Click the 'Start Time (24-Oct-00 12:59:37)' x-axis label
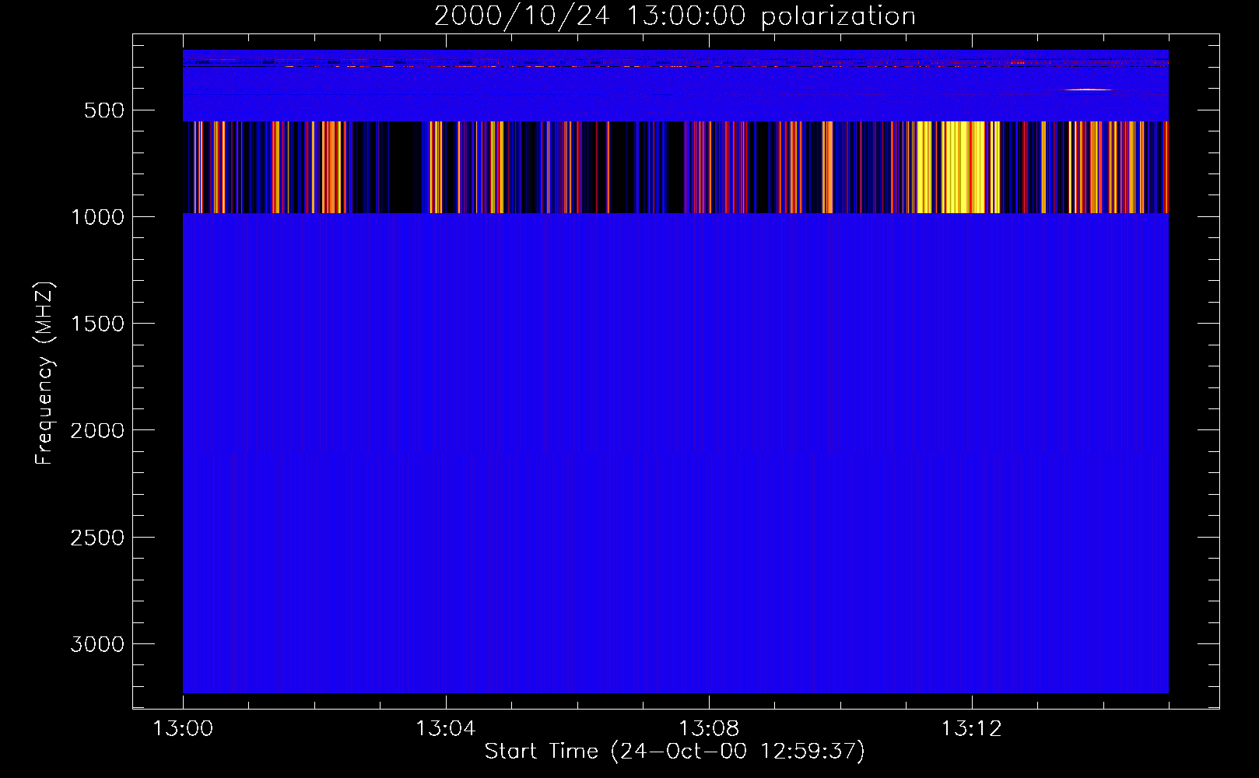This screenshot has width=1259, height=778. (675, 752)
